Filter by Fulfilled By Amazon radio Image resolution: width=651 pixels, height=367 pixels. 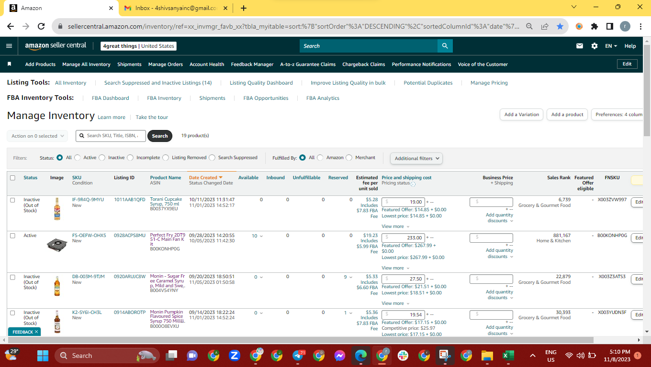320,158
